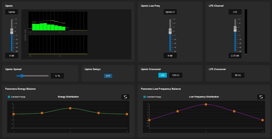Click the Upmix Spread 17 % field
Viewport: 272px width, 139px height.
tap(57, 76)
